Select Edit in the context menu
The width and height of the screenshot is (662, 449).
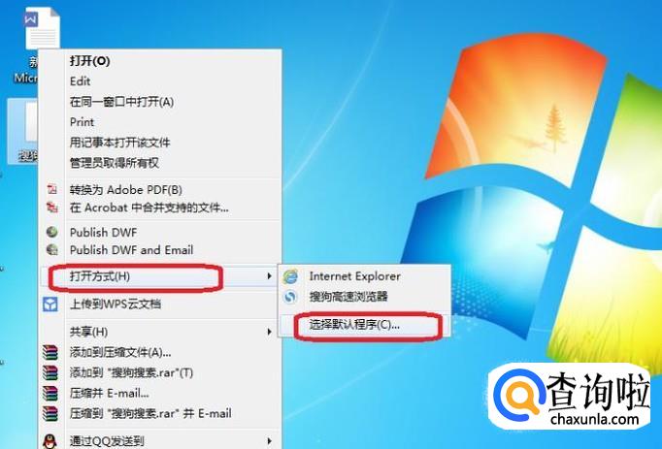(81, 81)
